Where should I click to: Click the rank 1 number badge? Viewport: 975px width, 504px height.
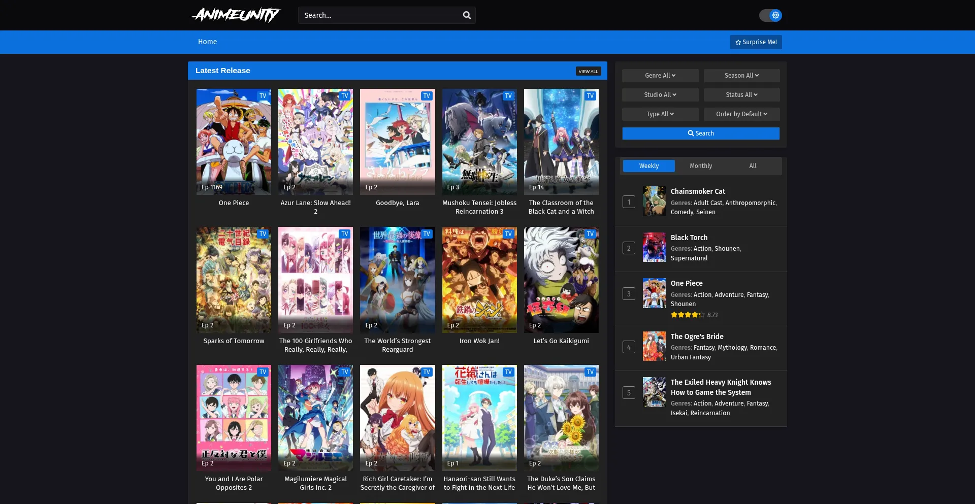pyautogui.click(x=629, y=202)
